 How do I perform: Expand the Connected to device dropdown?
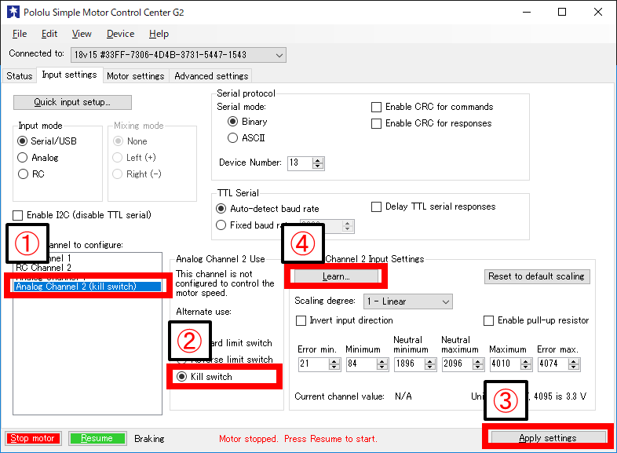tap(178, 55)
